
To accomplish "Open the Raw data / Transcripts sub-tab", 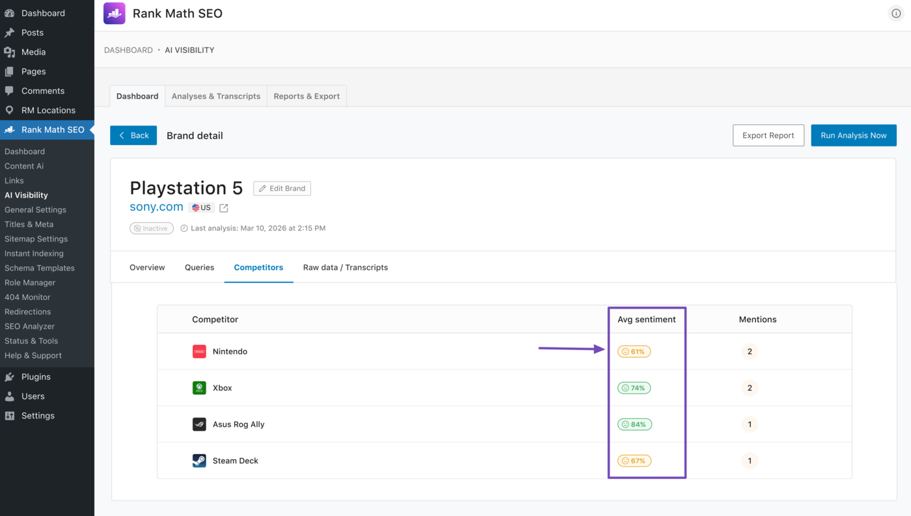I will tap(346, 267).
